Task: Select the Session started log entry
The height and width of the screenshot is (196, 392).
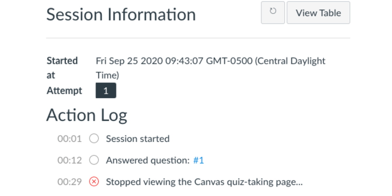Action: 138,139
